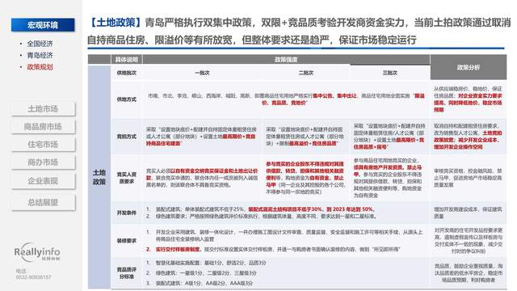
Task: Click the 供地方式 row label
Action: tap(126, 99)
